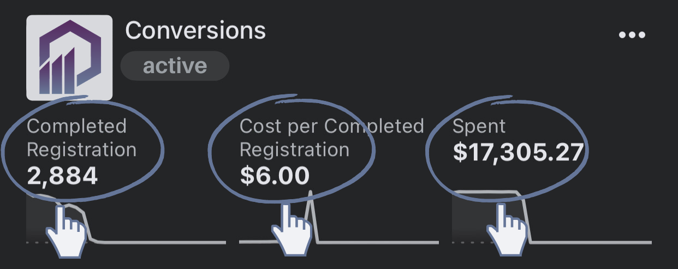
Task: Select the $6.00 cost value
Action: tap(275, 176)
